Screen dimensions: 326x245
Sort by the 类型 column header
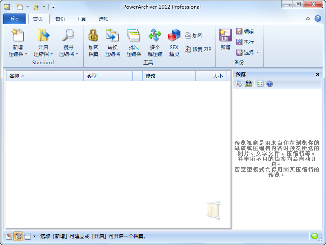point(108,76)
